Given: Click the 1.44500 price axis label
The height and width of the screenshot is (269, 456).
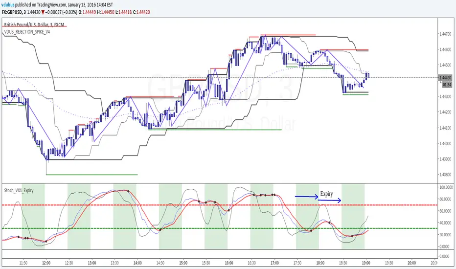Looking at the screenshot, I should [445, 65].
